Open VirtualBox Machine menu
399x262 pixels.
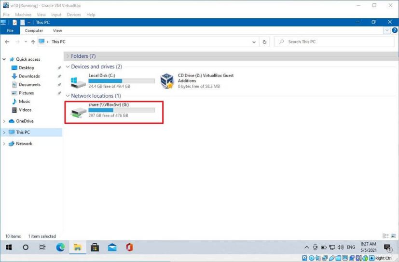[x=23, y=15]
